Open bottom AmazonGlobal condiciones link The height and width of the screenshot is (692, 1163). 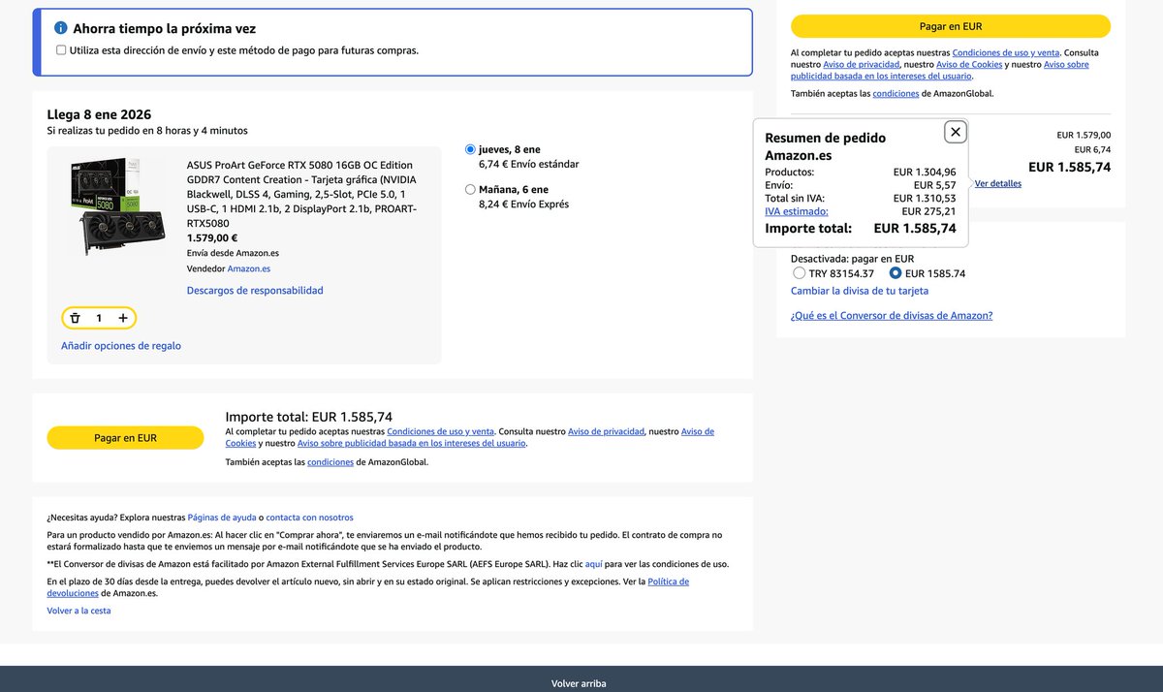pyautogui.click(x=330, y=462)
